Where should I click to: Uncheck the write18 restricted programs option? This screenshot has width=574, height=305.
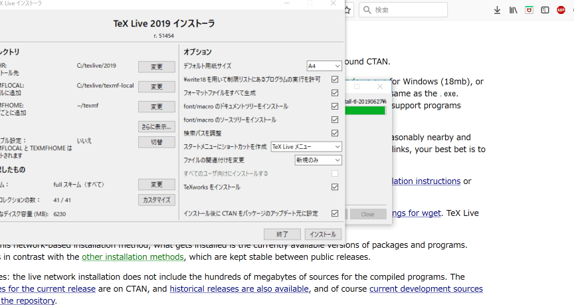(335, 79)
